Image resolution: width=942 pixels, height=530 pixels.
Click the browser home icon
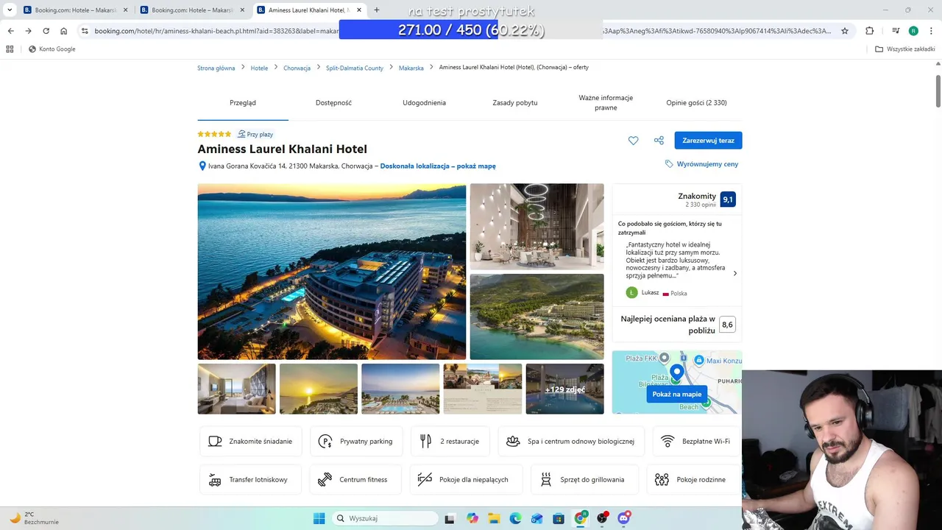(x=64, y=31)
